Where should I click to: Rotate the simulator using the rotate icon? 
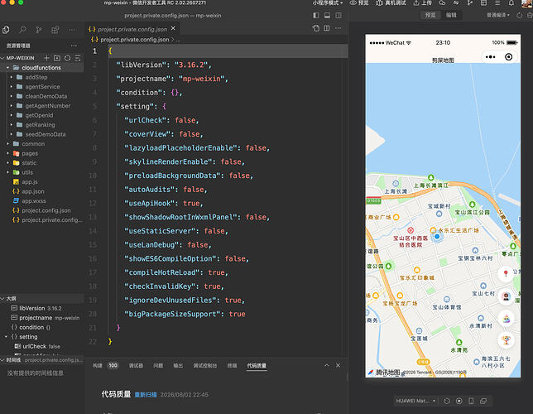click(x=447, y=401)
